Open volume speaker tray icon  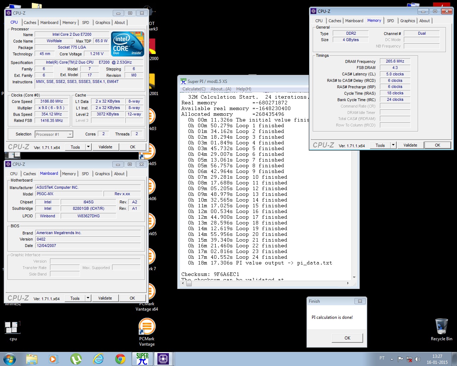point(418,359)
